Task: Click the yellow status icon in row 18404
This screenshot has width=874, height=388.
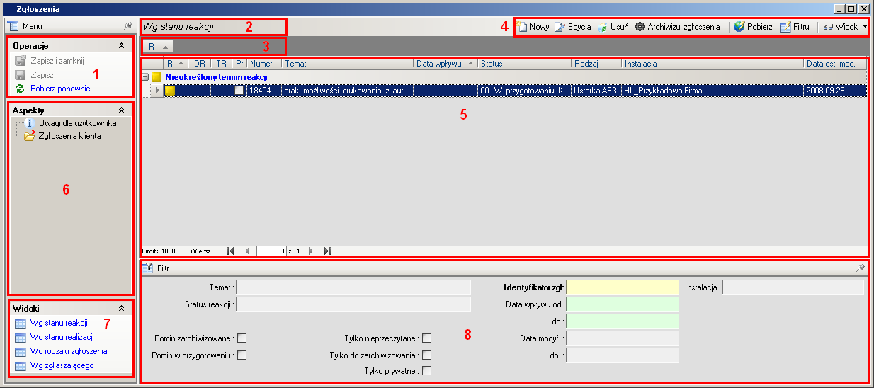Action: tap(170, 91)
